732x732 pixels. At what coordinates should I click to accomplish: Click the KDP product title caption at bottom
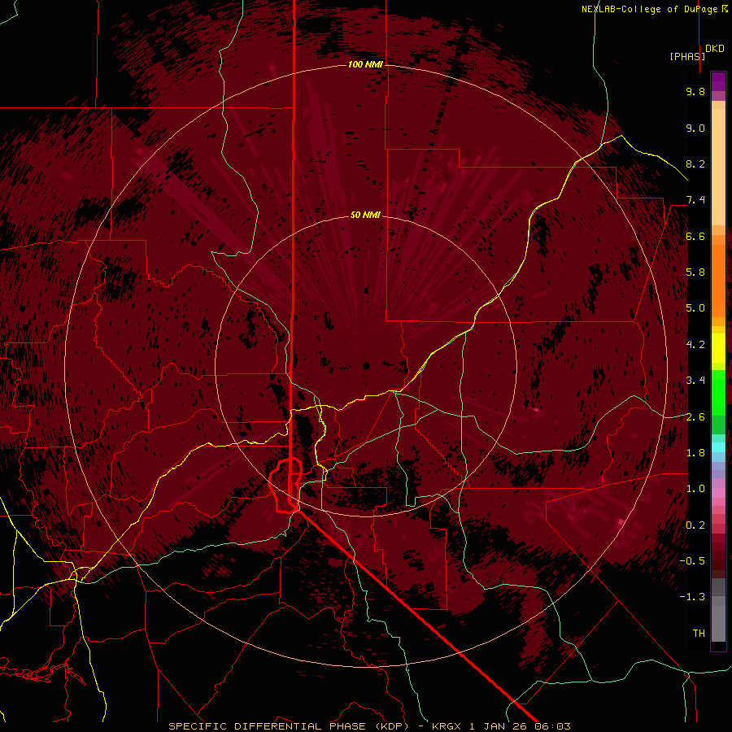pos(369,726)
